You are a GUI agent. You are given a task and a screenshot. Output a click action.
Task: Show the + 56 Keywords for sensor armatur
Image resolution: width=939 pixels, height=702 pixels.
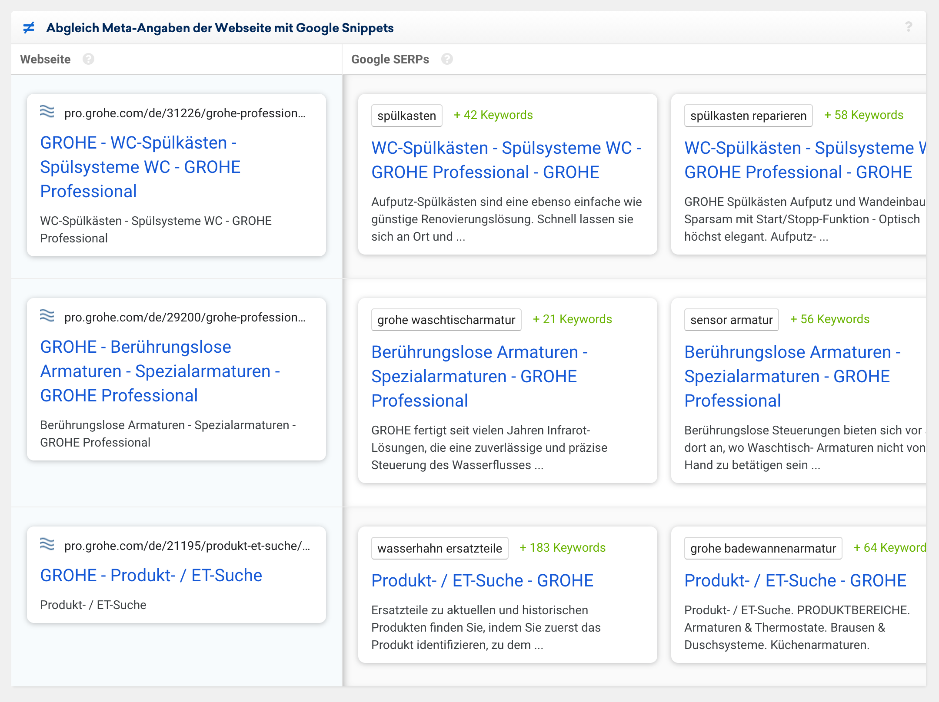pos(829,319)
